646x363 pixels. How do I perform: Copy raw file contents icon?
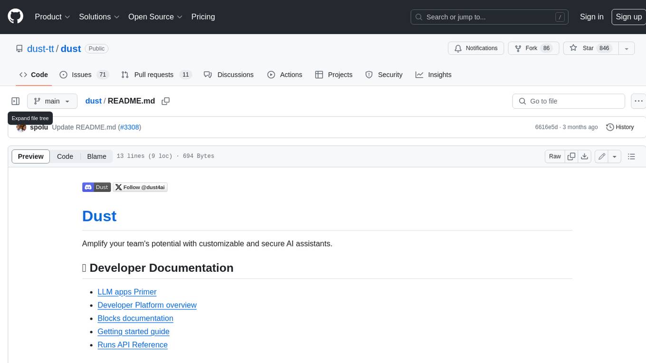point(571,156)
